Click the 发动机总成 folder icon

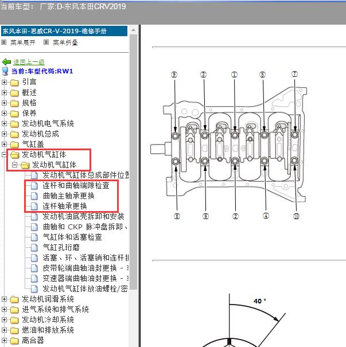pyautogui.click(x=14, y=134)
